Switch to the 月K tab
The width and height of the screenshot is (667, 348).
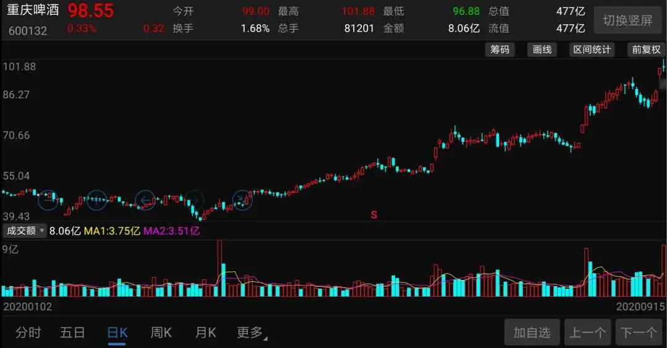[x=206, y=333]
